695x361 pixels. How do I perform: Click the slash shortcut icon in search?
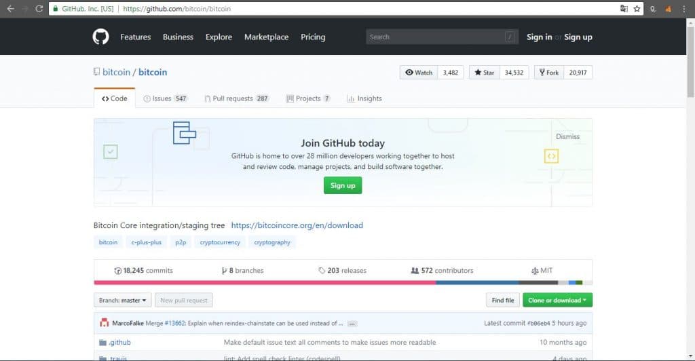[510, 37]
